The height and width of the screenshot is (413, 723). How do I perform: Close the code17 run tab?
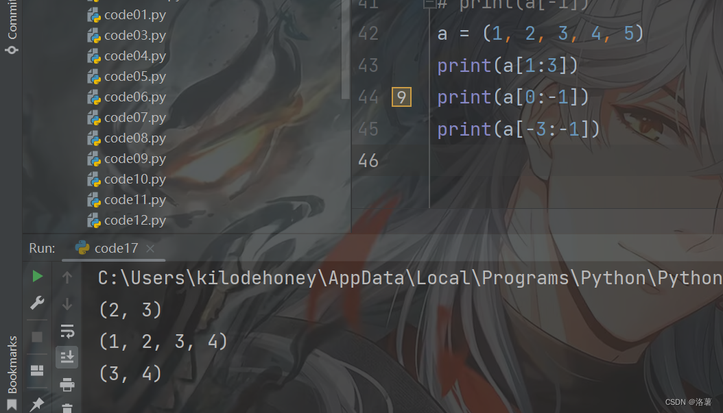click(150, 249)
